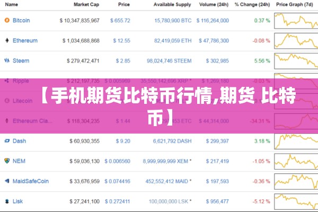Select market cap $ 33,676,959
318x212 pixels.
(85, 181)
